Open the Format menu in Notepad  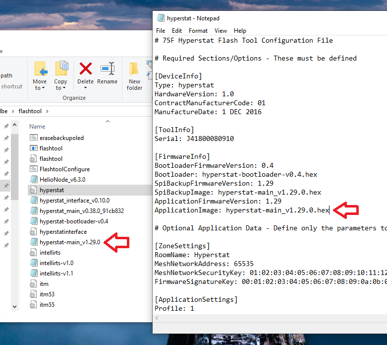coord(198,31)
